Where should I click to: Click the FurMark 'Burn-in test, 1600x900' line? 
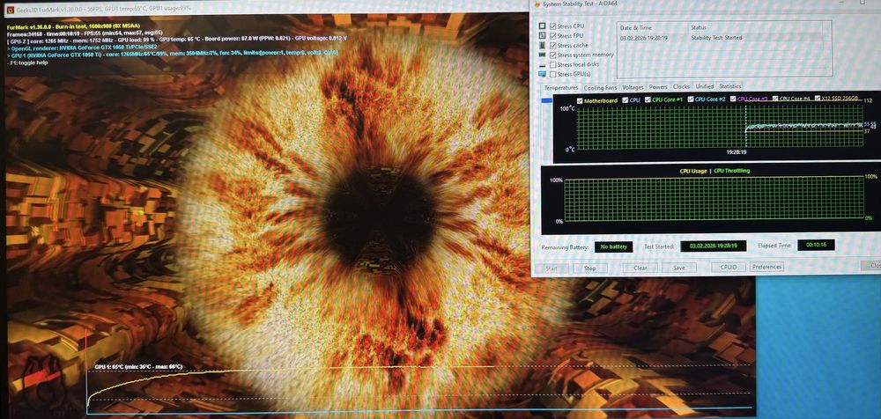pyautogui.click(x=73, y=26)
